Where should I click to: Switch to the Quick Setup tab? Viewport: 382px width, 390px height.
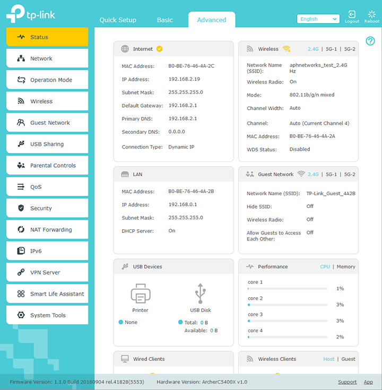118,20
